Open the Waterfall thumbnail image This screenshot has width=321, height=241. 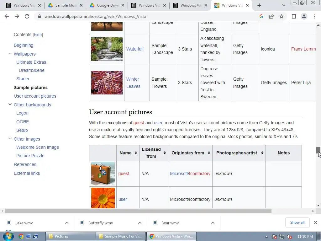point(107,49)
